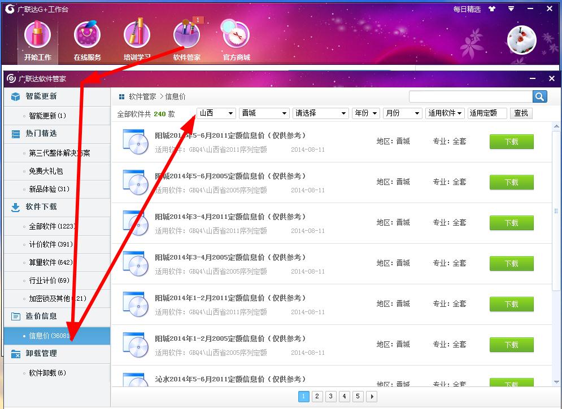The image size is (562, 409).
Task: Click disc icon of 阳城2014年1-2月2011定额信息价
Action: click(x=136, y=304)
